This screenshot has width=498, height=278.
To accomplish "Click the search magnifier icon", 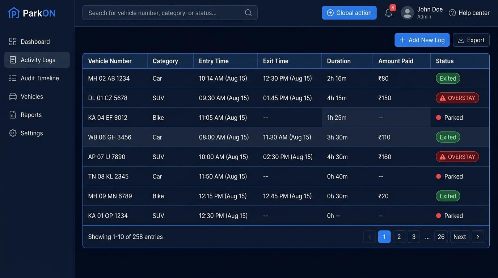I will [x=248, y=13].
